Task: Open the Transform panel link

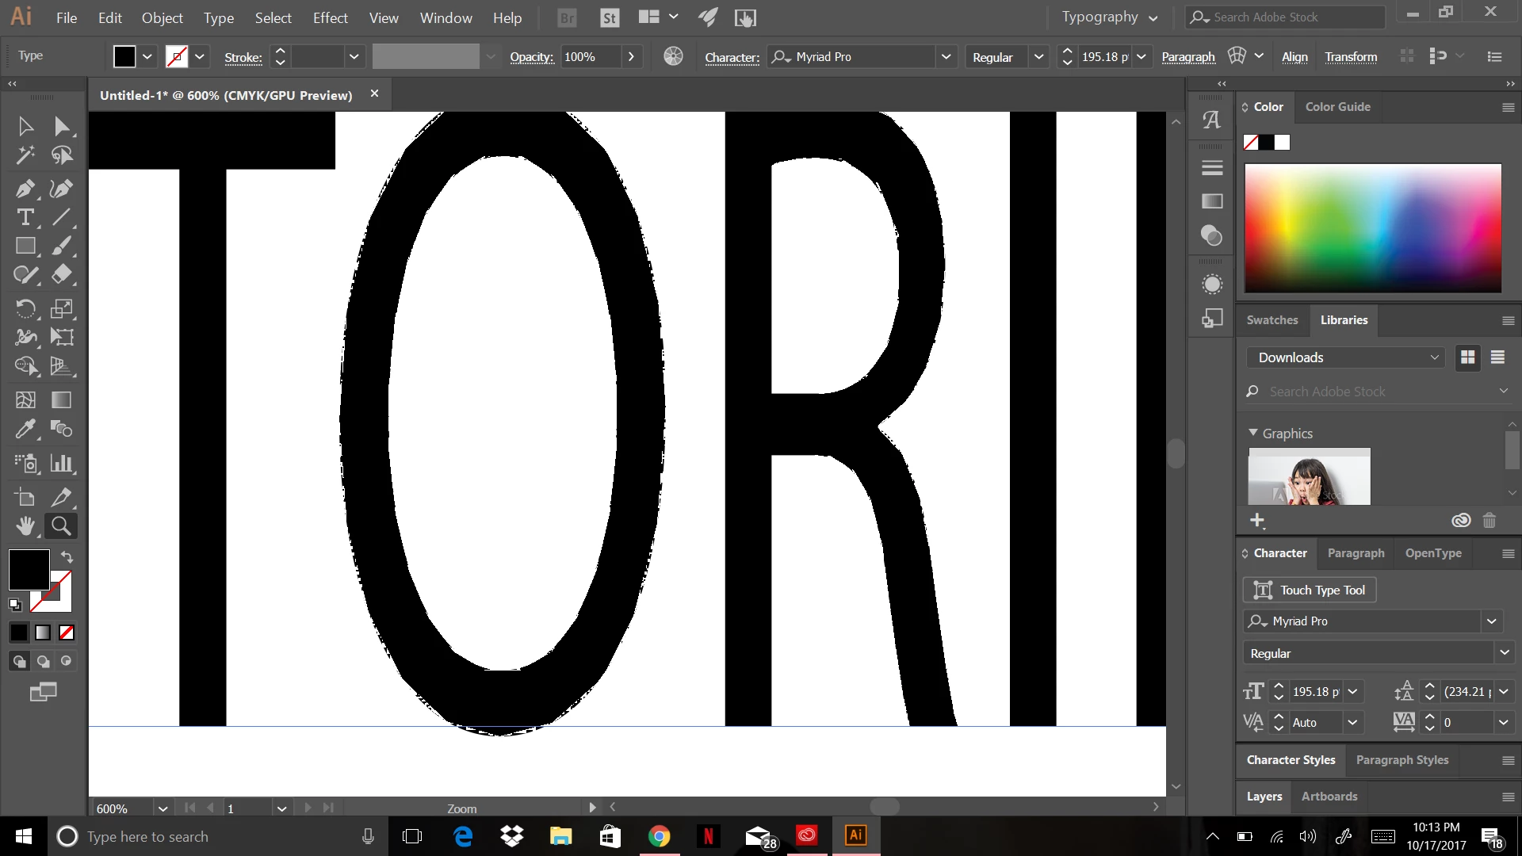Action: coord(1351,57)
